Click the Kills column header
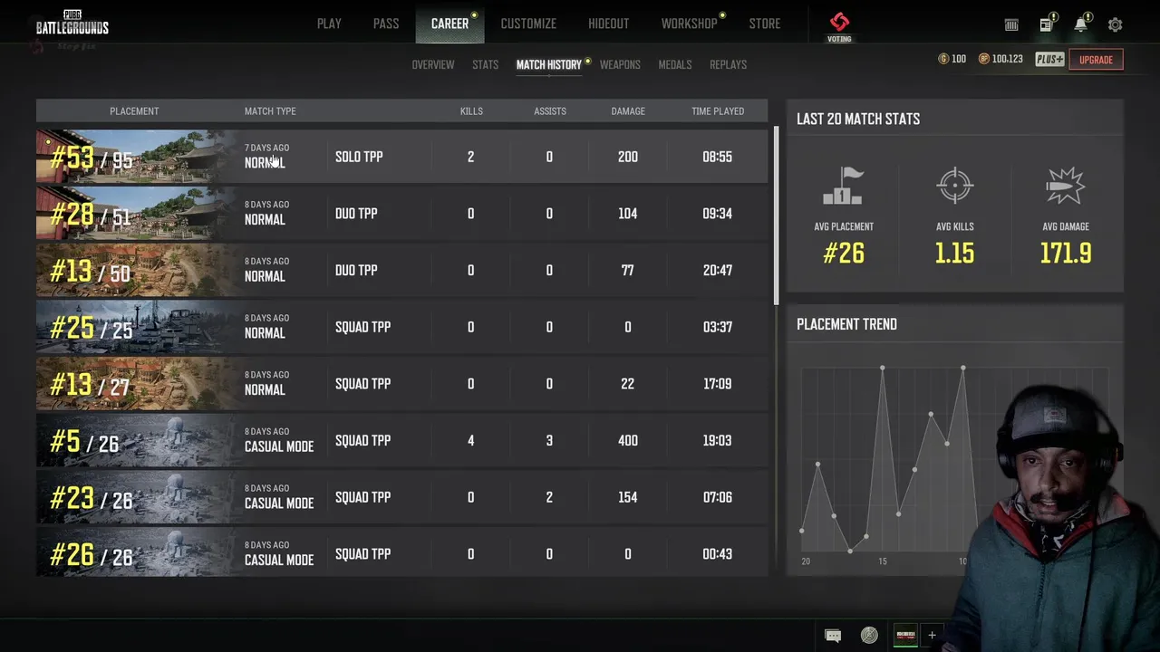This screenshot has height=652, width=1160. tap(471, 111)
